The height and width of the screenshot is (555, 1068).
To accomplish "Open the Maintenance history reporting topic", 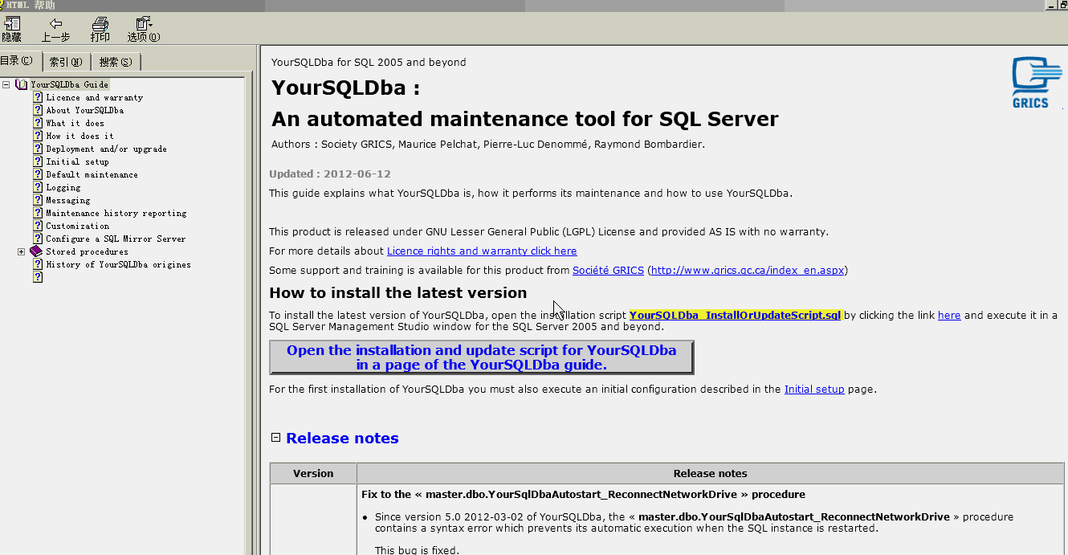I will tap(116, 213).
